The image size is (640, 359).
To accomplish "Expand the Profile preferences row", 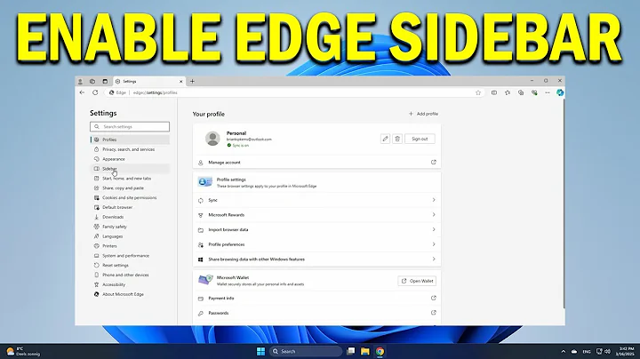I will [316, 244].
